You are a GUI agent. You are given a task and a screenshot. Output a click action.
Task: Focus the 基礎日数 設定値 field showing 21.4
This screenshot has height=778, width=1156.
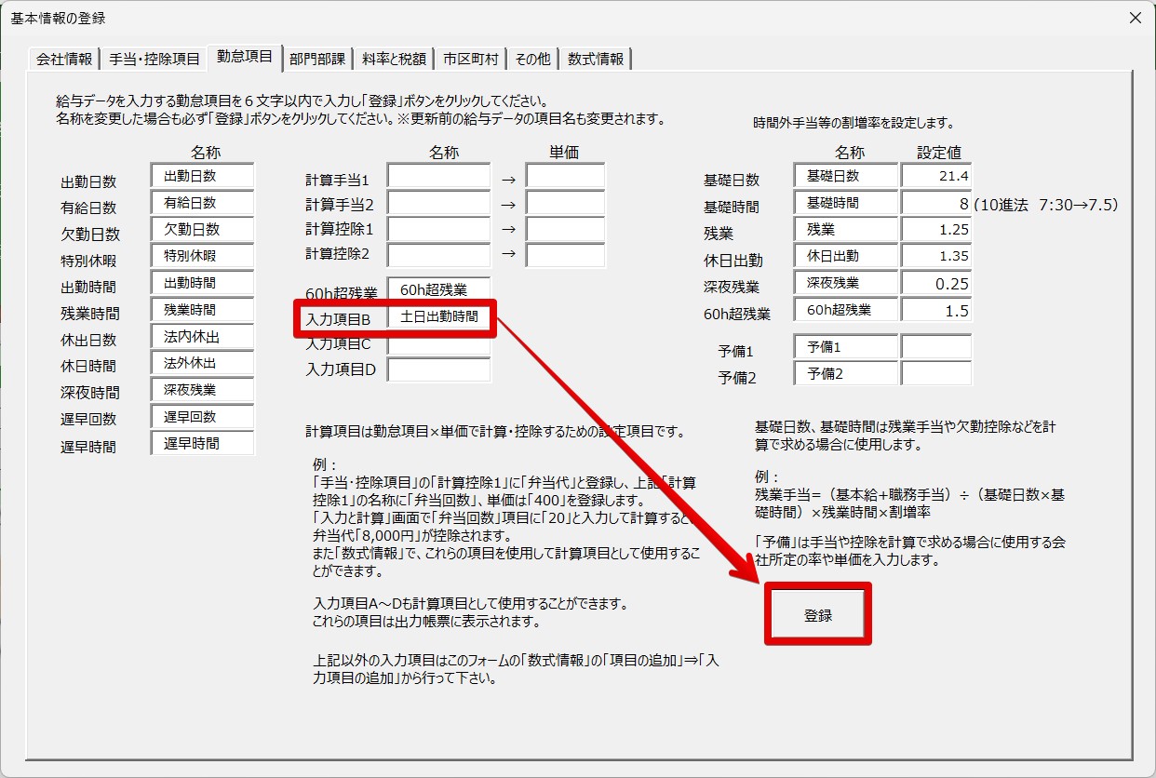pos(936,175)
